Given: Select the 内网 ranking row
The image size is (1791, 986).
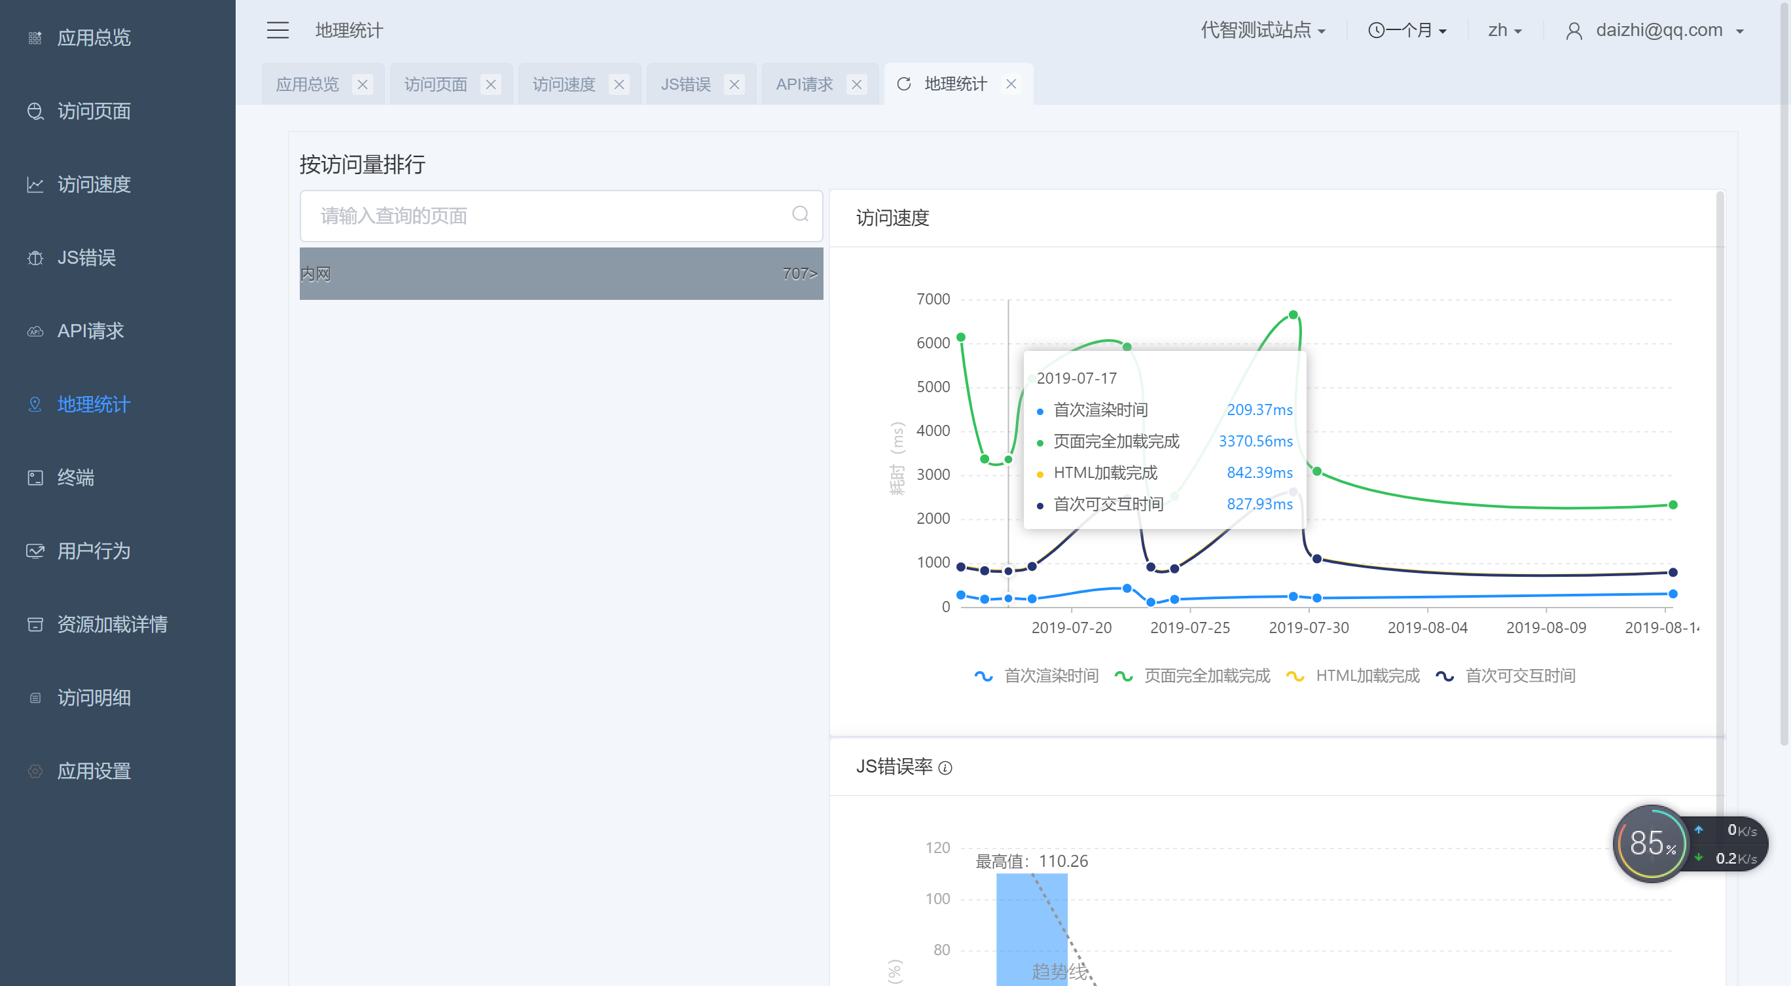Looking at the screenshot, I should click(x=561, y=274).
